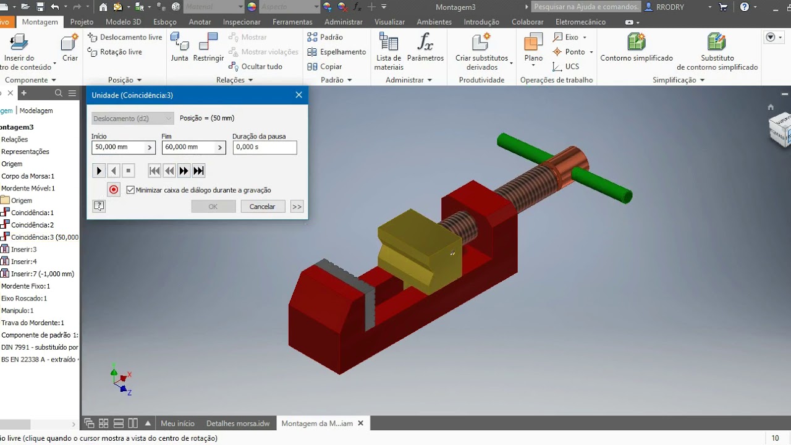Click the browser search magnifier icon
Screen dimensions: 791x445
point(59,93)
